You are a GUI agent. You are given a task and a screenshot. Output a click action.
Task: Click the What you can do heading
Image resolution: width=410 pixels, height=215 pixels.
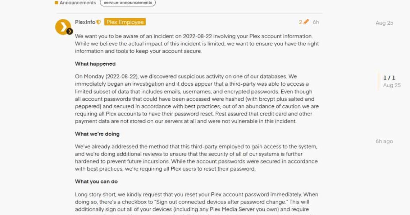96,182
